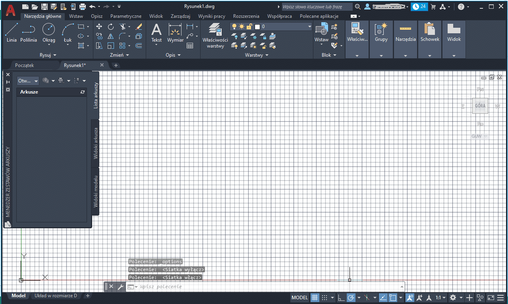508x304 pixels.
Task: Select the Stretch tool in Zmień panel
Action: click(x=99, y=46)
